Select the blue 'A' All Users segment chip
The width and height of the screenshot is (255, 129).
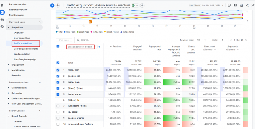52,5
